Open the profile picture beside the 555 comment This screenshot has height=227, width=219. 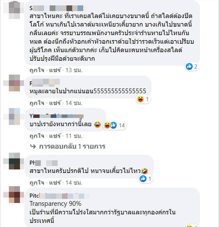click(x=14, y=83)
